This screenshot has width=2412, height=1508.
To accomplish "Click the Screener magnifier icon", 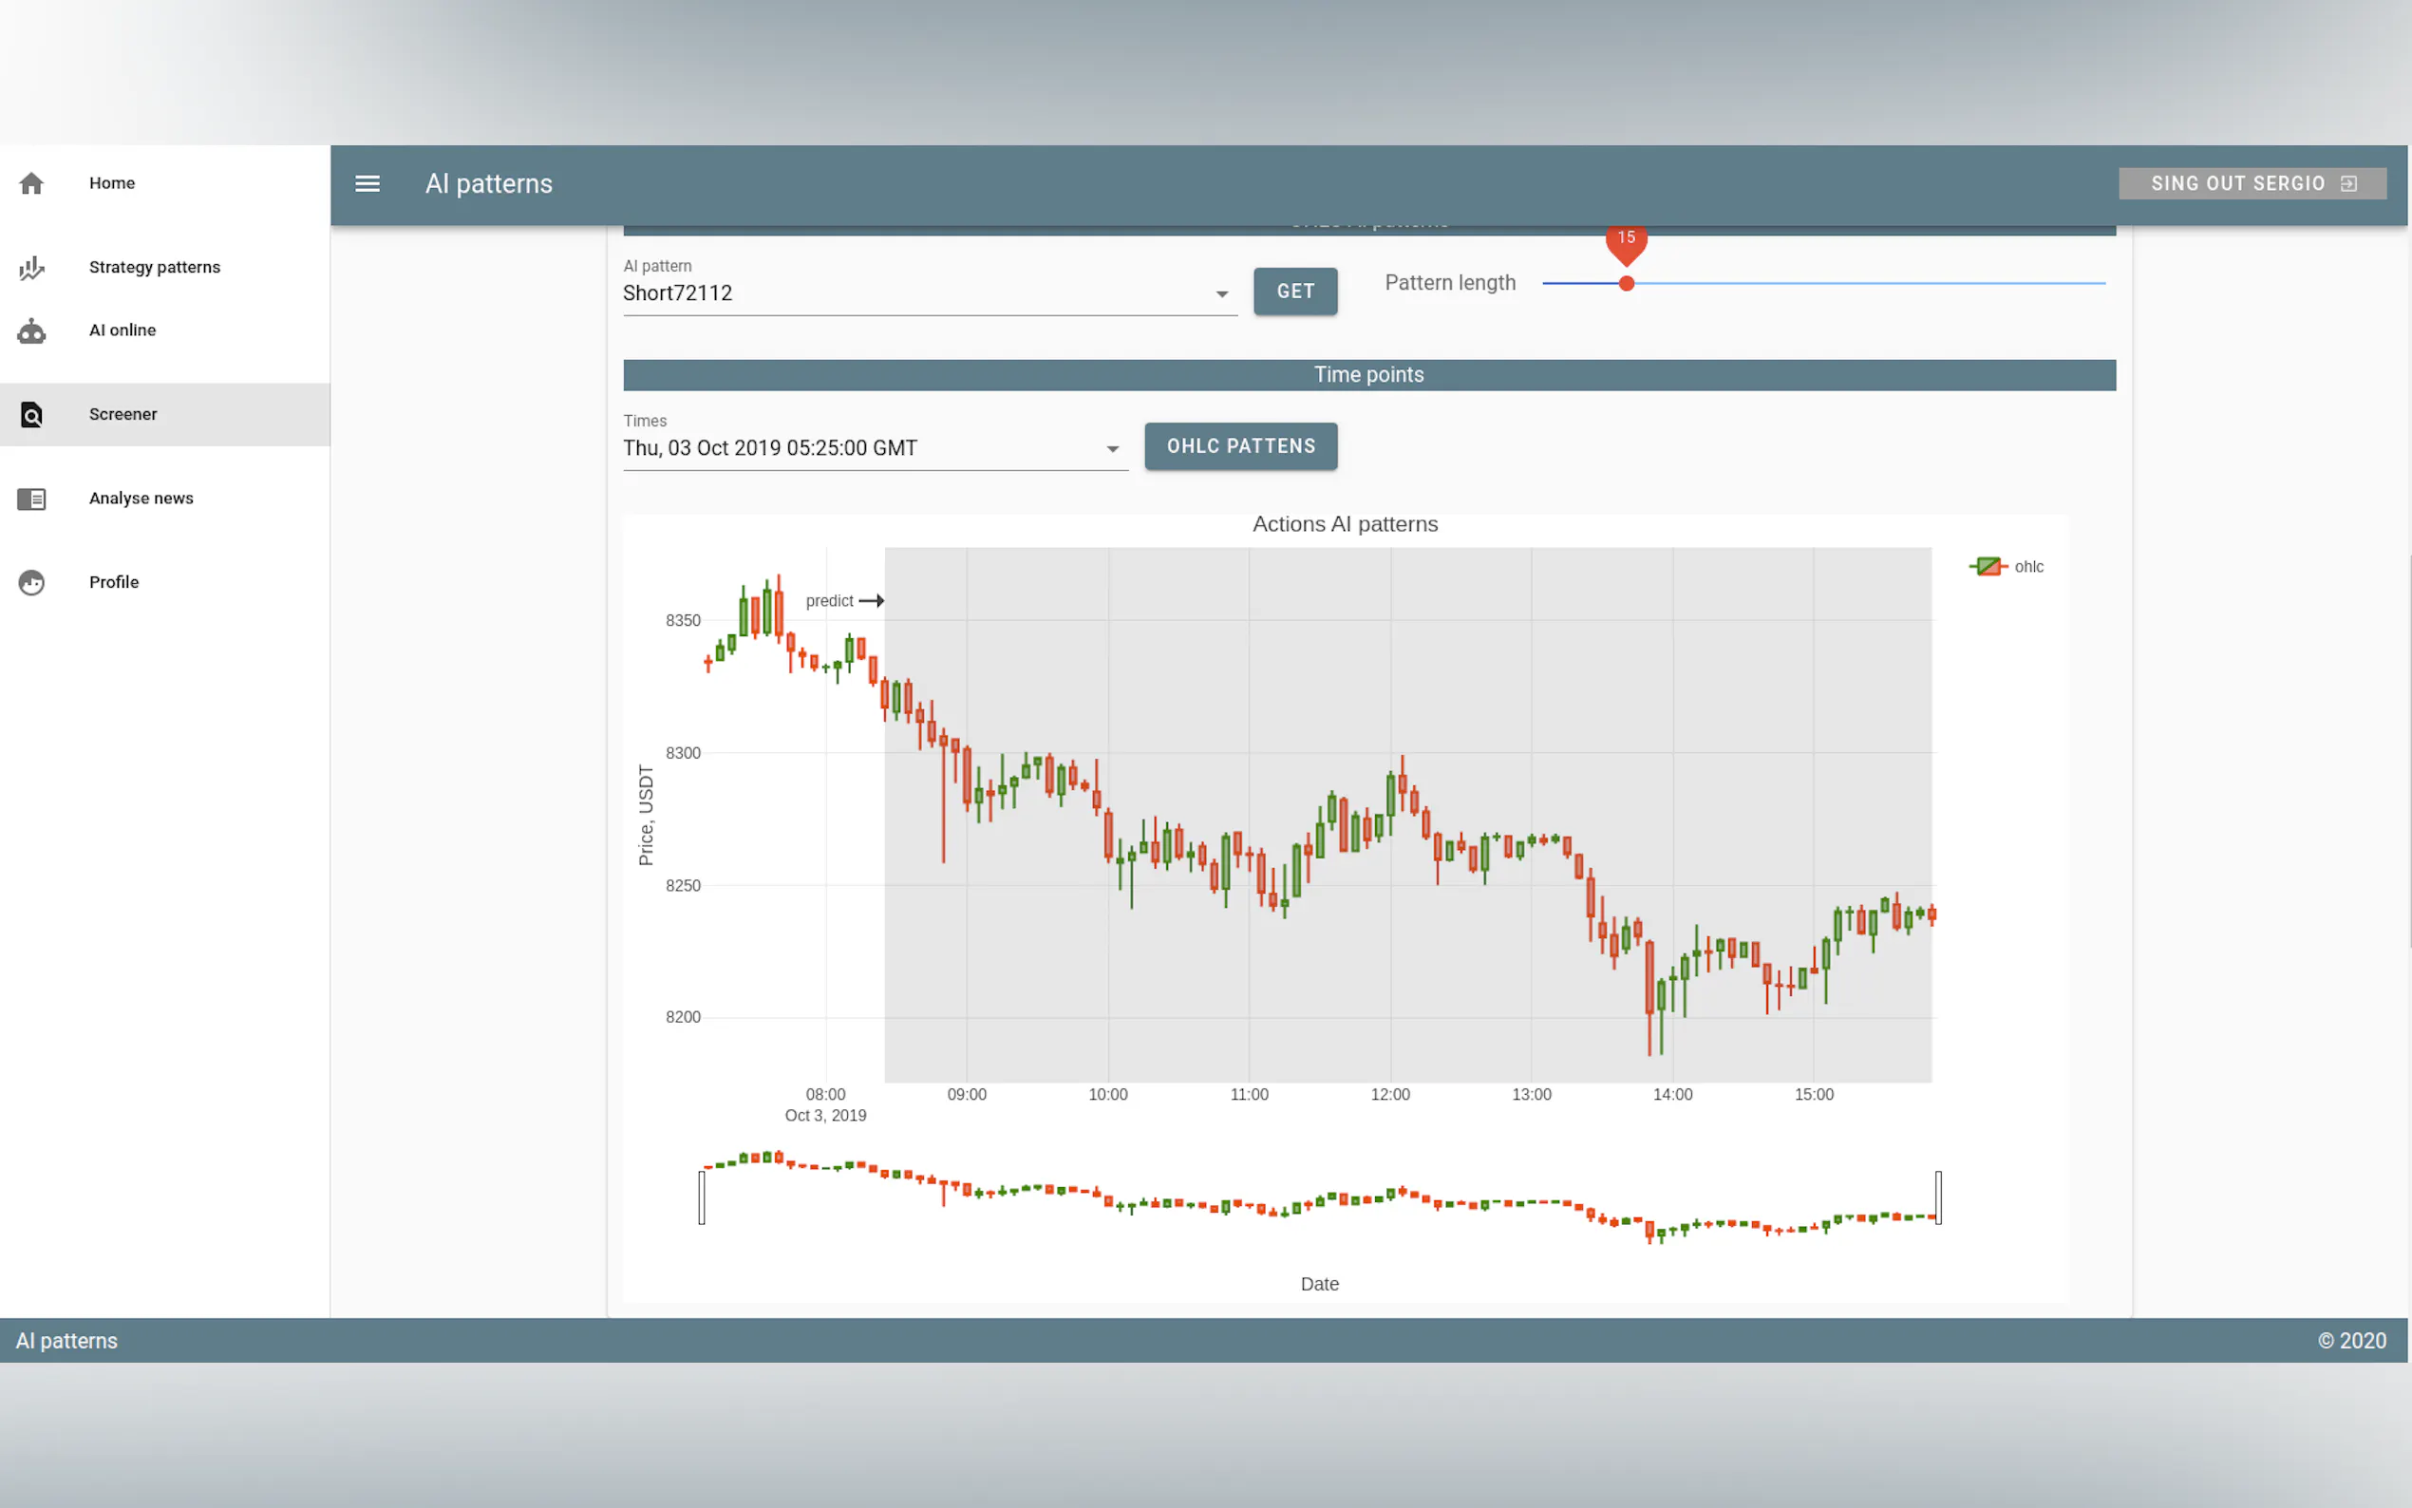I will pos(32,415).
